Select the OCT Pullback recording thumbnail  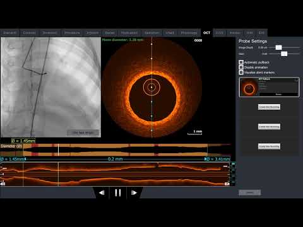click(249, 88)
